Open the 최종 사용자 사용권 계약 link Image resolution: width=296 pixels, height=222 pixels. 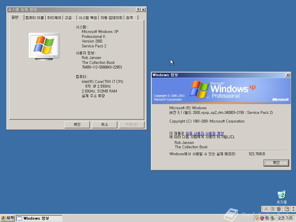pyautogui.click(x=205, y=133)
